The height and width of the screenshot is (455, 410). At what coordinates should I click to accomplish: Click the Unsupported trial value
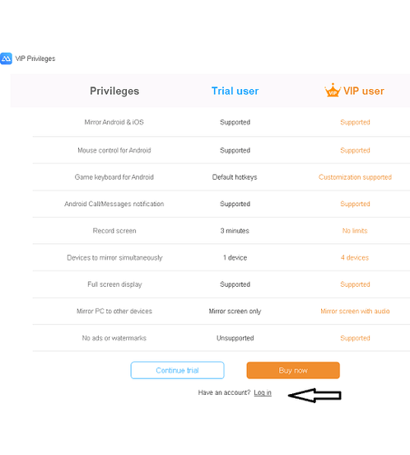pos(235,338)
